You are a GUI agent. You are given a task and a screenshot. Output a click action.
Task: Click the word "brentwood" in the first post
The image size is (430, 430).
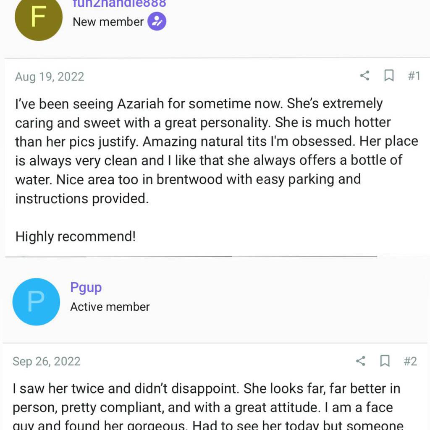tap(189, 179)
